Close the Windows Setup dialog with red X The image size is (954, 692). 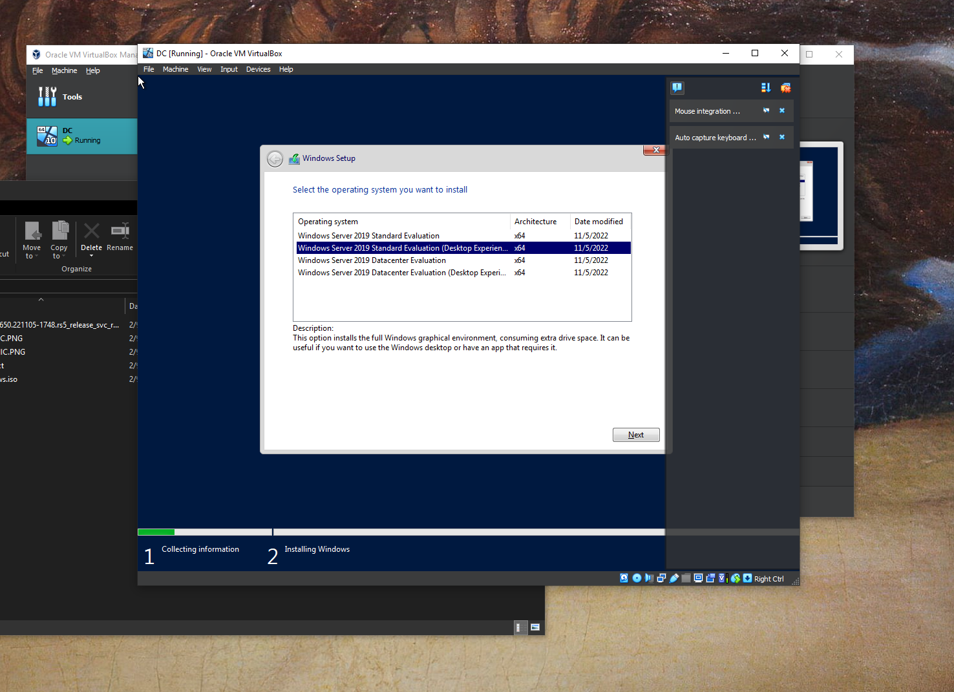click(654, 150)
